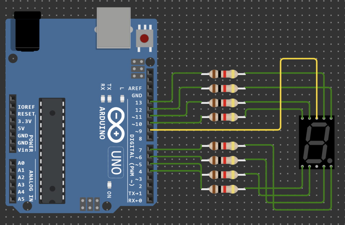
Task: Click digital pin 13 label
Action: (139, 103)
